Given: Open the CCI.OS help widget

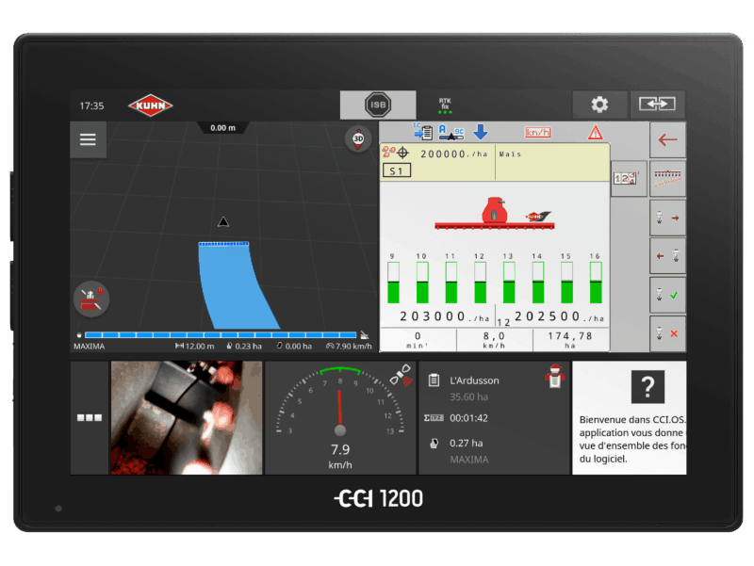Looking at the screenshot, I should coord(629,414).
